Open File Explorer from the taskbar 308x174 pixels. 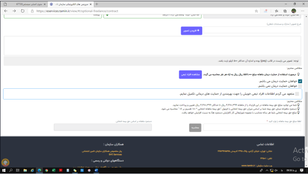click(x=25, y=171)
